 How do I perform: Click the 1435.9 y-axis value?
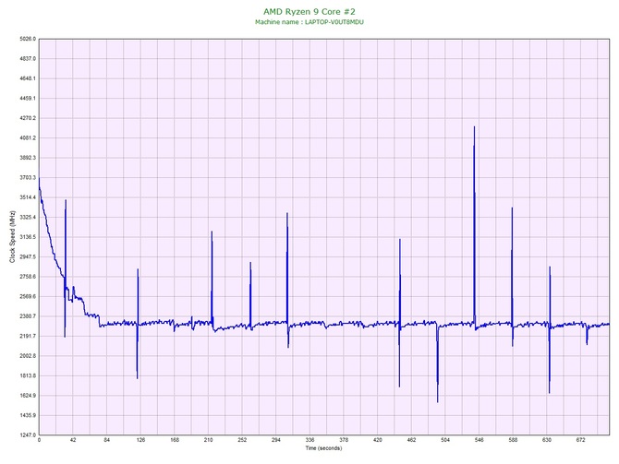pyautogui.click(x=28, y=415)
